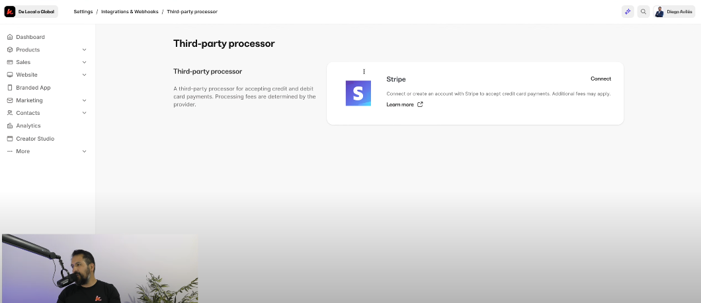
Task: Go to Settings breadcrumb
Action: coord(83,11)
